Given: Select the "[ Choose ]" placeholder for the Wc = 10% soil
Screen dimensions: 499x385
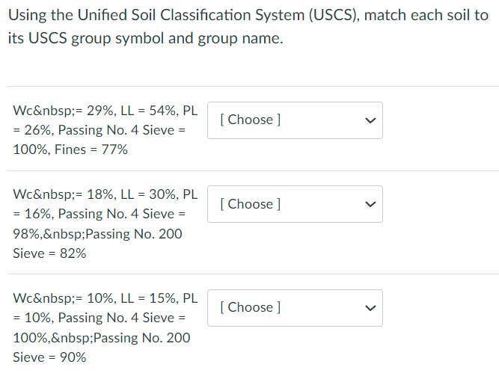Looking at the screenshot, I should pos(251,307).
